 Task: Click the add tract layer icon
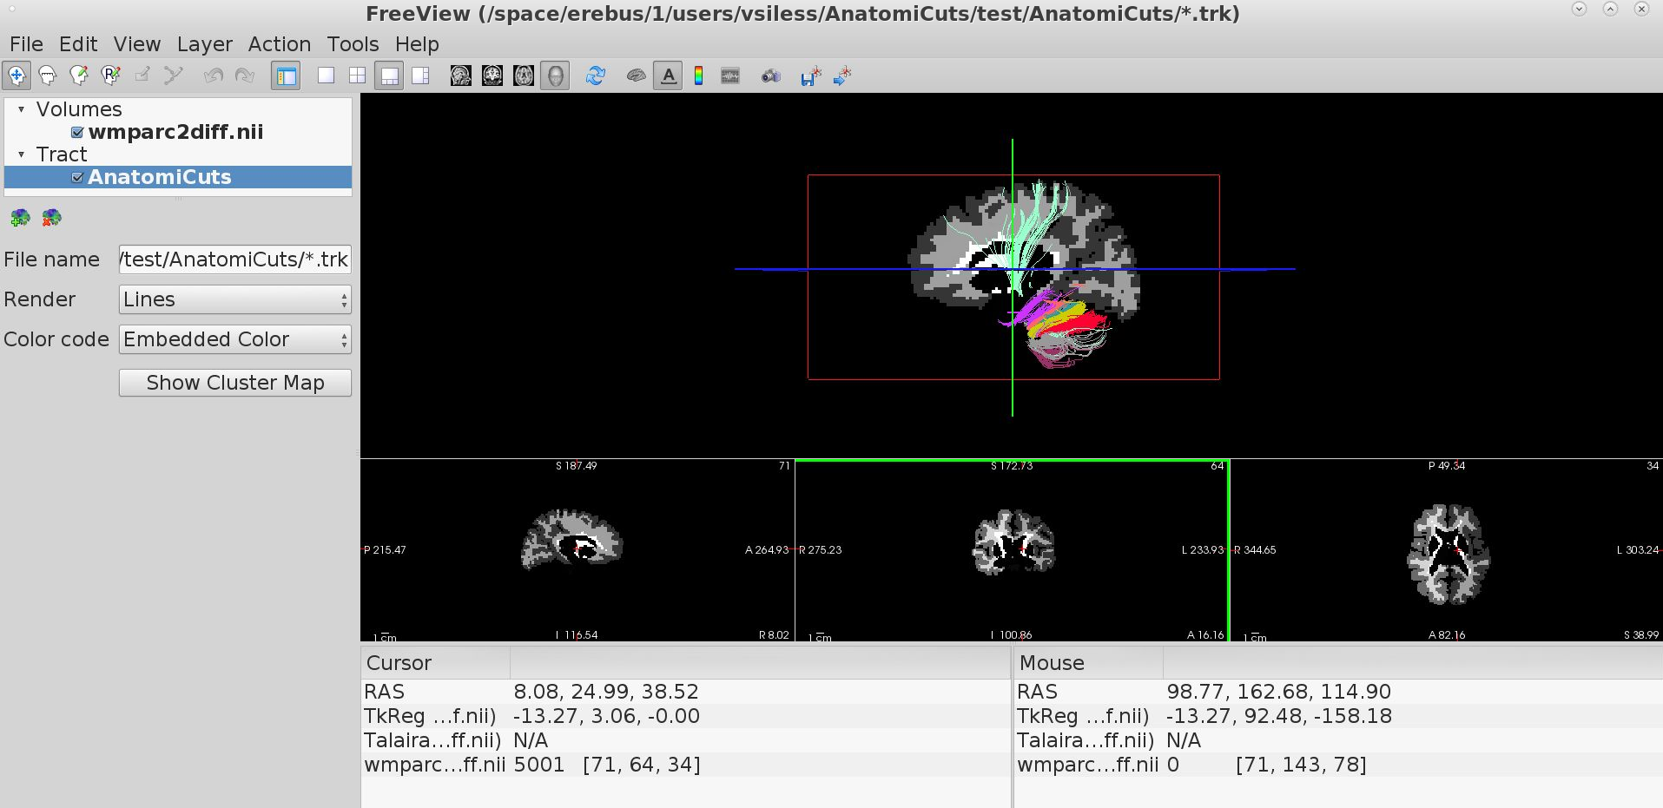pos(20,217)
